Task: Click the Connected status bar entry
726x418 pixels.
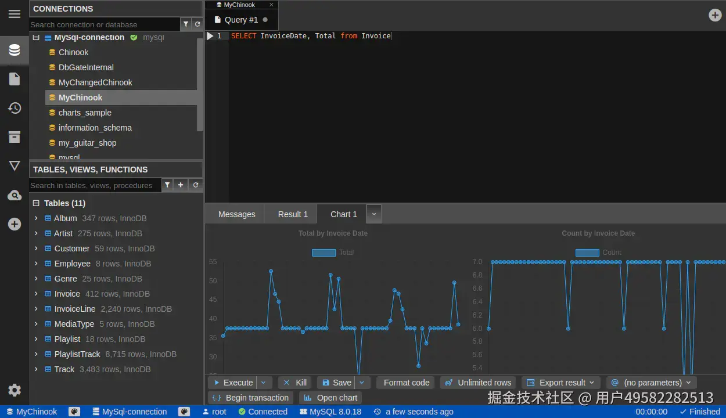Action: [263, 412]
